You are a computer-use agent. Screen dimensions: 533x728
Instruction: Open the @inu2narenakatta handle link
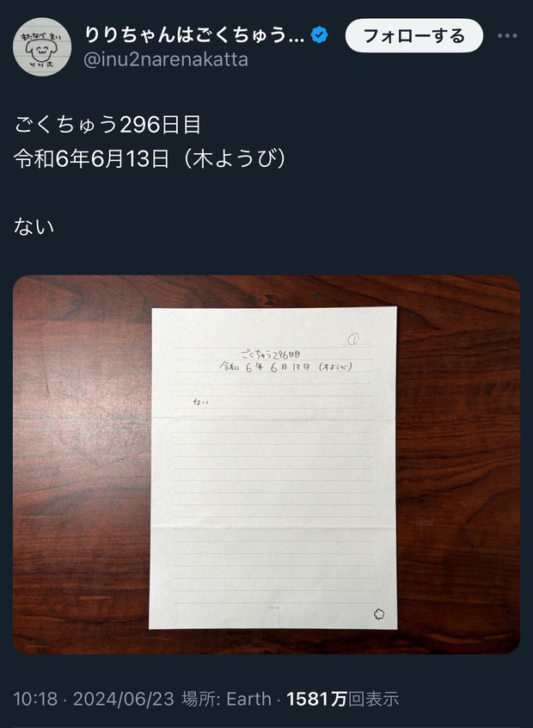[166, 59]
